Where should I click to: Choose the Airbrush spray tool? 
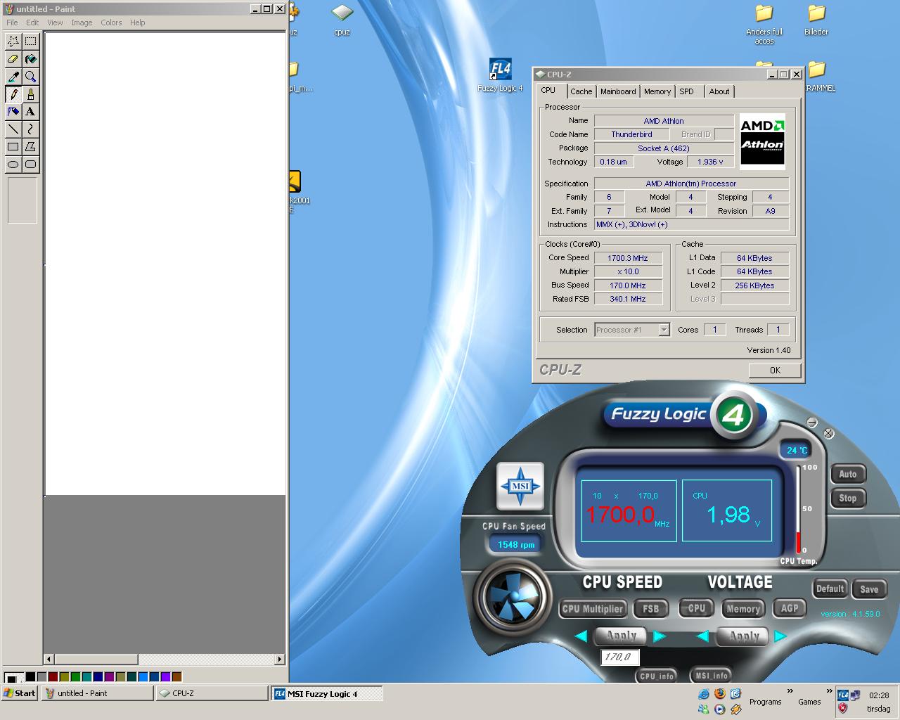point(13,112)
